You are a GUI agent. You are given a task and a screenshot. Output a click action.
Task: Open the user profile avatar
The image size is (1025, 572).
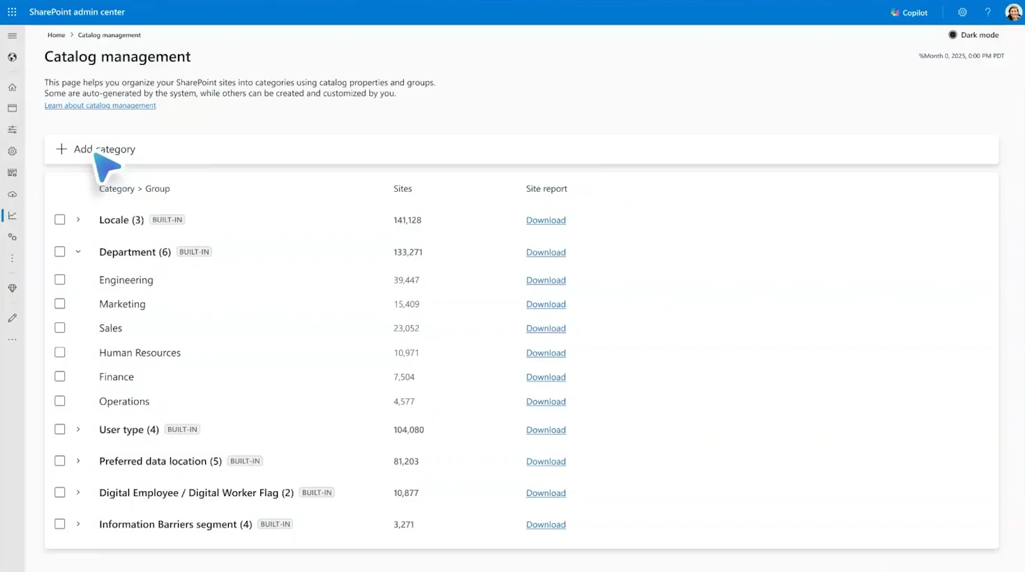tap(1013, 12)
